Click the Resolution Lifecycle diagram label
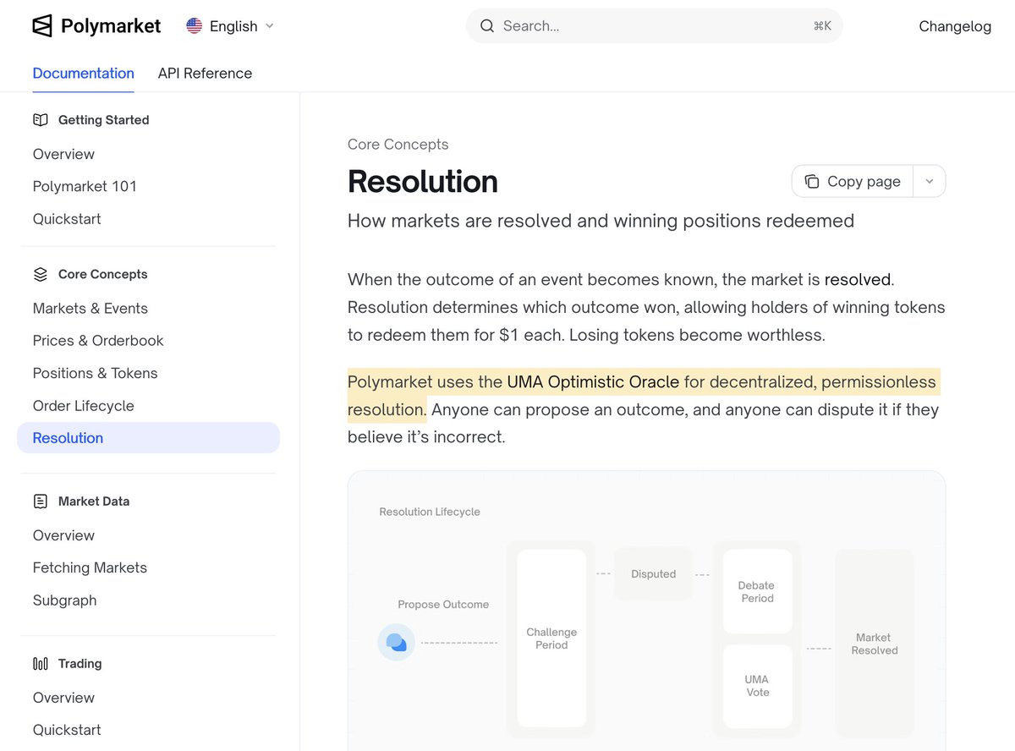 click(430, 512)
